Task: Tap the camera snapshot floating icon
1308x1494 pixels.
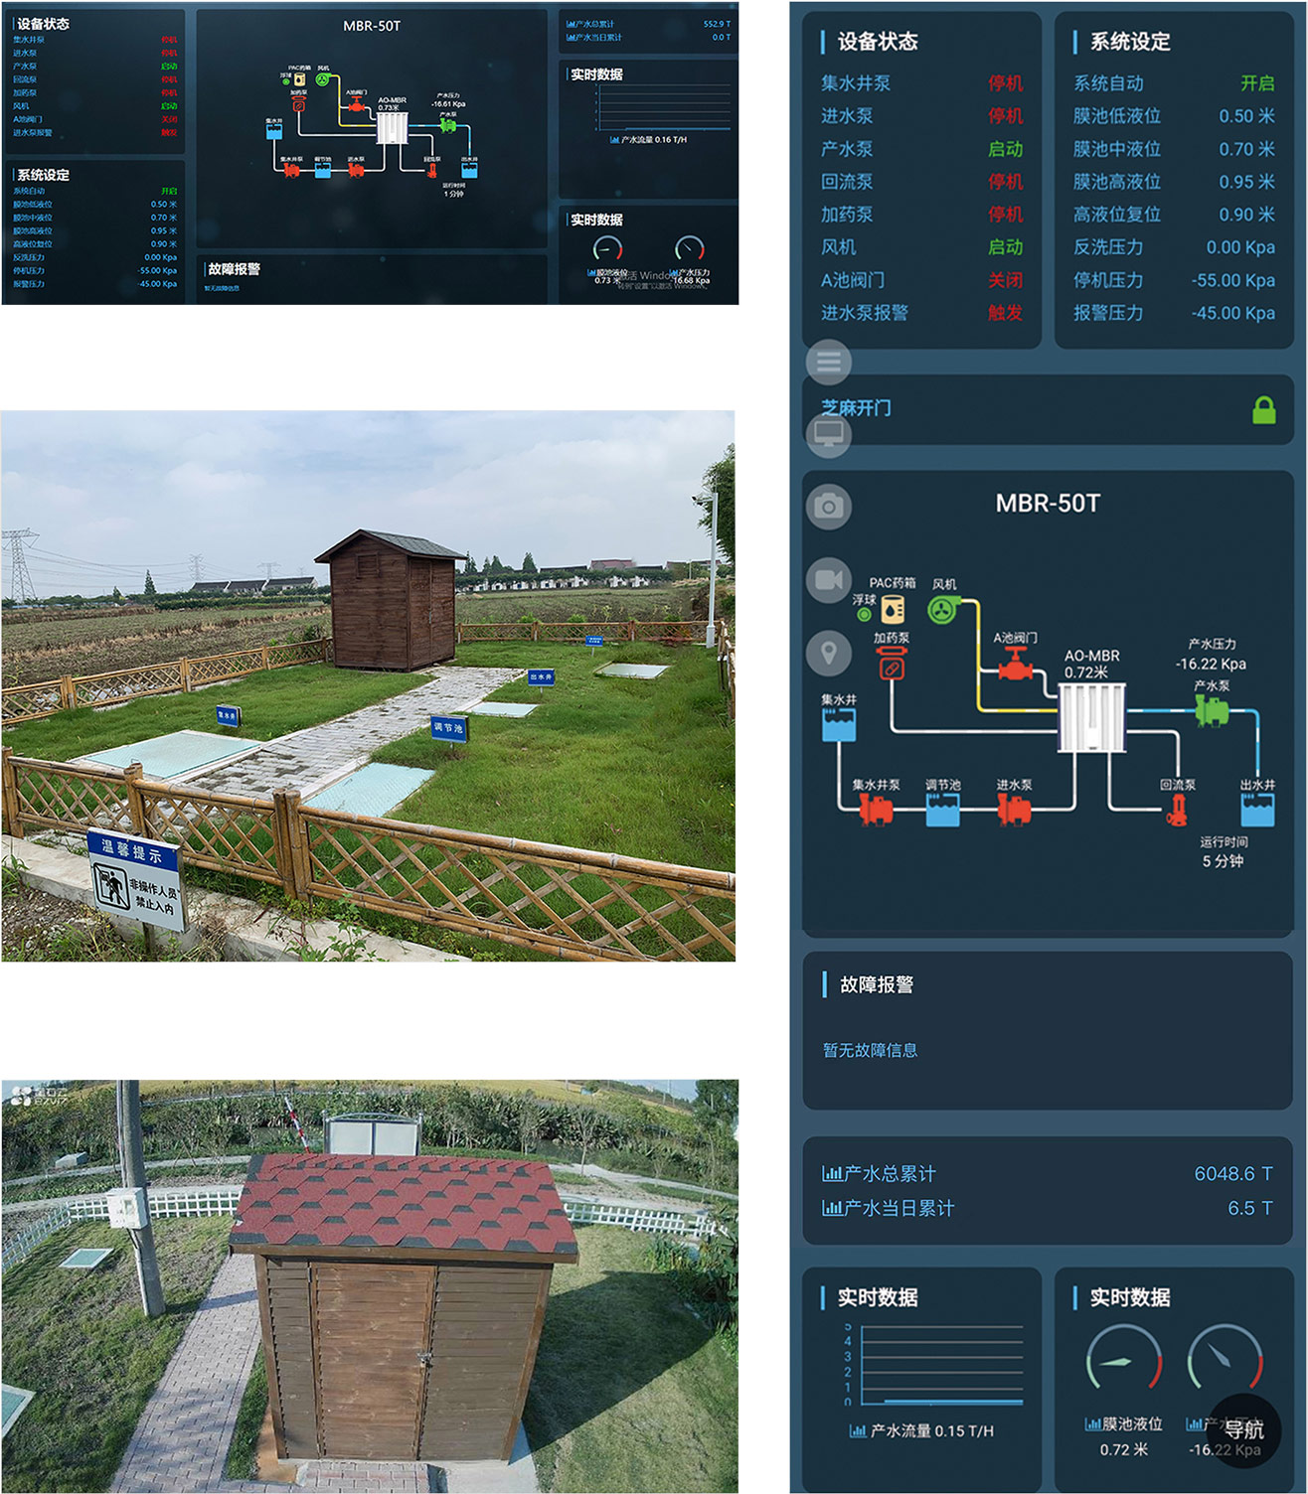Action: (x=828, y=507)
